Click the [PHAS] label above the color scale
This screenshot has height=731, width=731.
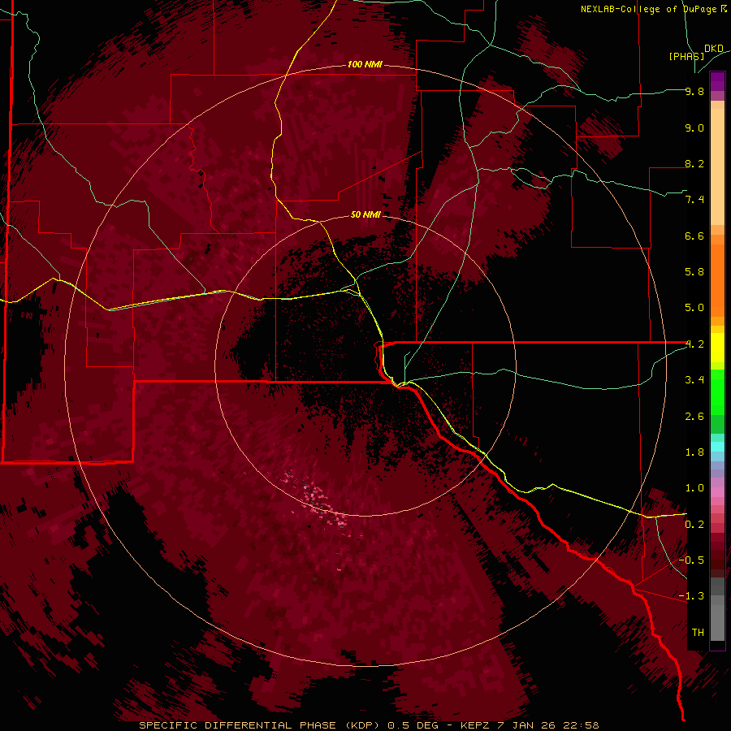tap(686, 56)
